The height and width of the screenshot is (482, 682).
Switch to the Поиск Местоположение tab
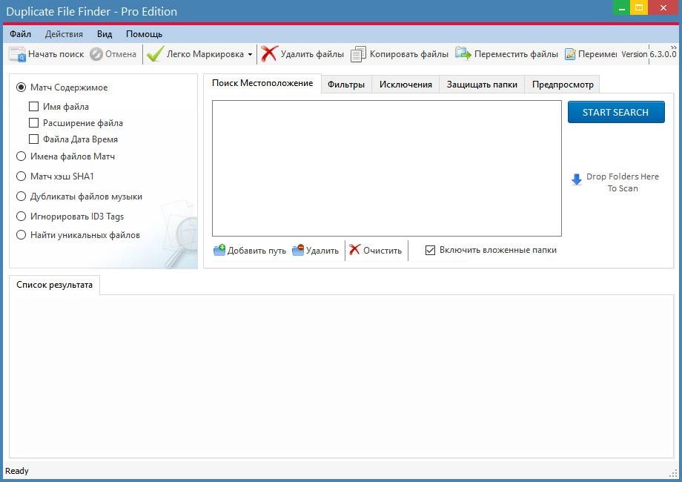(262, 83)
